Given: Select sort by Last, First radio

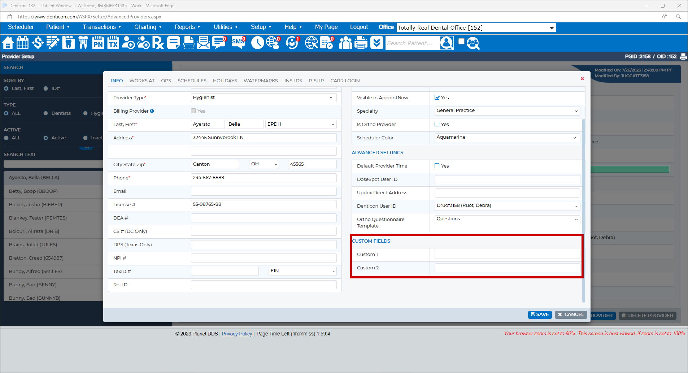Looking at the screenshot, I should pos(6,88).
